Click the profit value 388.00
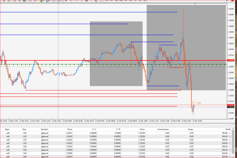The width and height of the screenshot is (237, 158). pyautogui.click(x=225, y=147)
